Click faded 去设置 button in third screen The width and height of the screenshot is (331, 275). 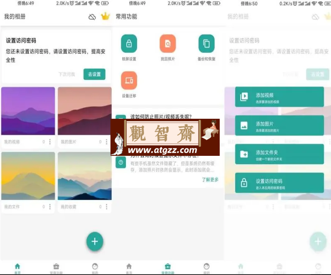click(318, 74)
